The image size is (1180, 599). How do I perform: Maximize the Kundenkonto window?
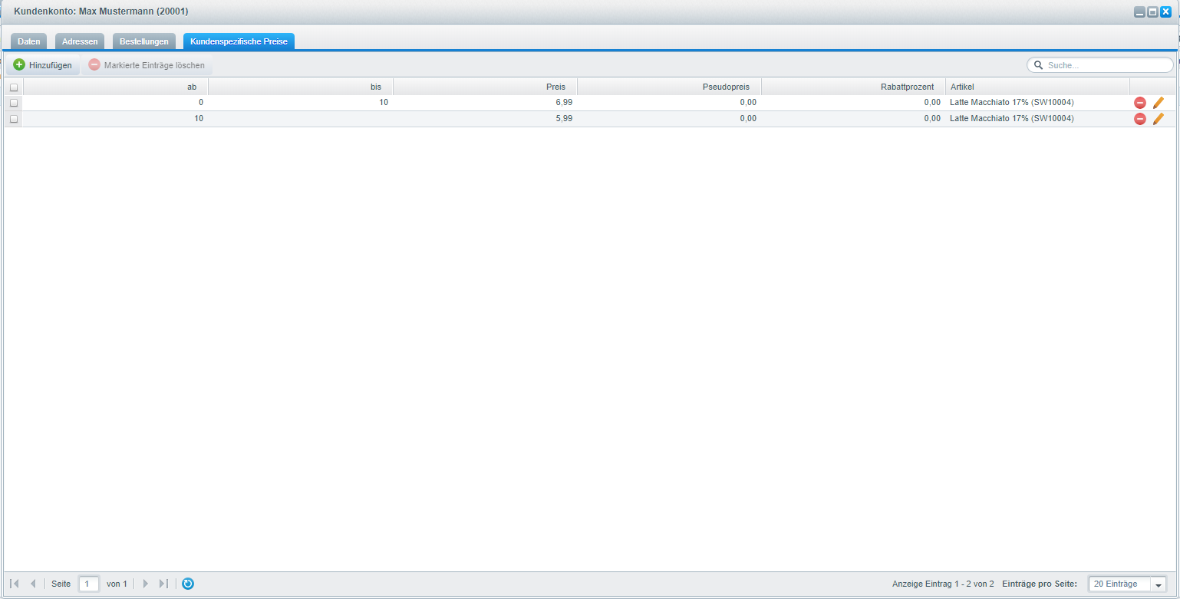(x=1152, y=12)
